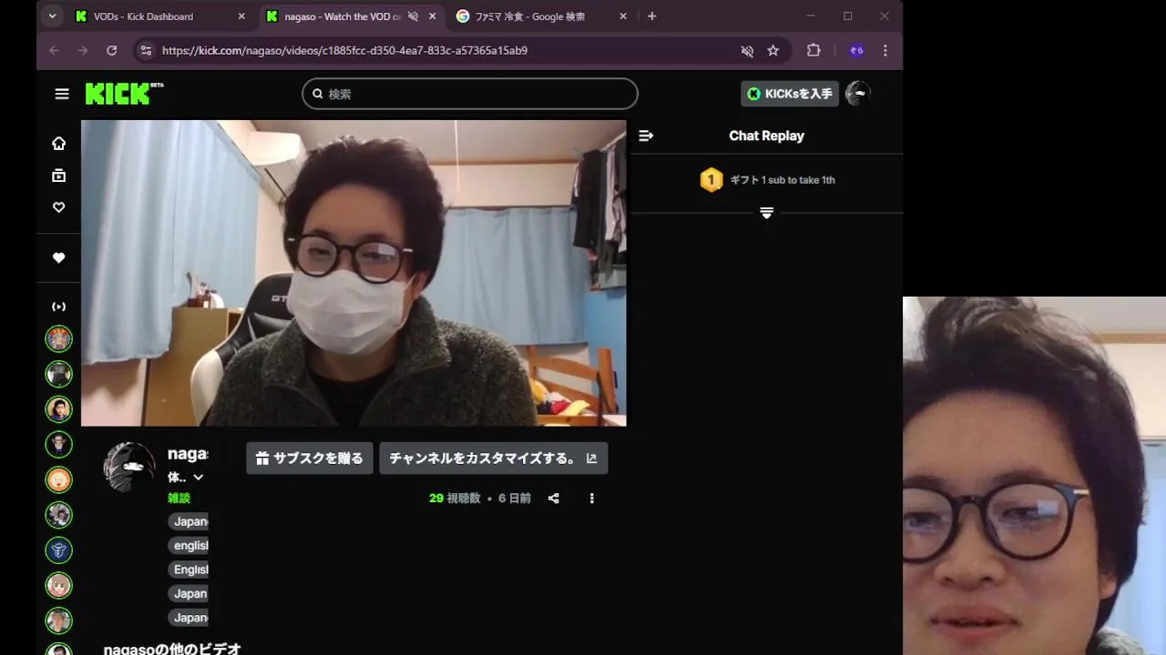The image size is (1166, 655).
Task: Click チャンネルをカスタマイズする button
Action: [x=493, y=458]
